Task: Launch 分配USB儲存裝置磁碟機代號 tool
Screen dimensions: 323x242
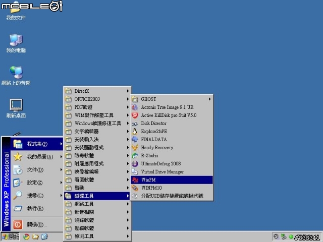Action: click(x=172, y=196)
